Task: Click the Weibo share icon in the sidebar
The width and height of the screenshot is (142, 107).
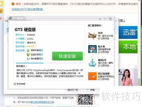Action: pos(1,11)
